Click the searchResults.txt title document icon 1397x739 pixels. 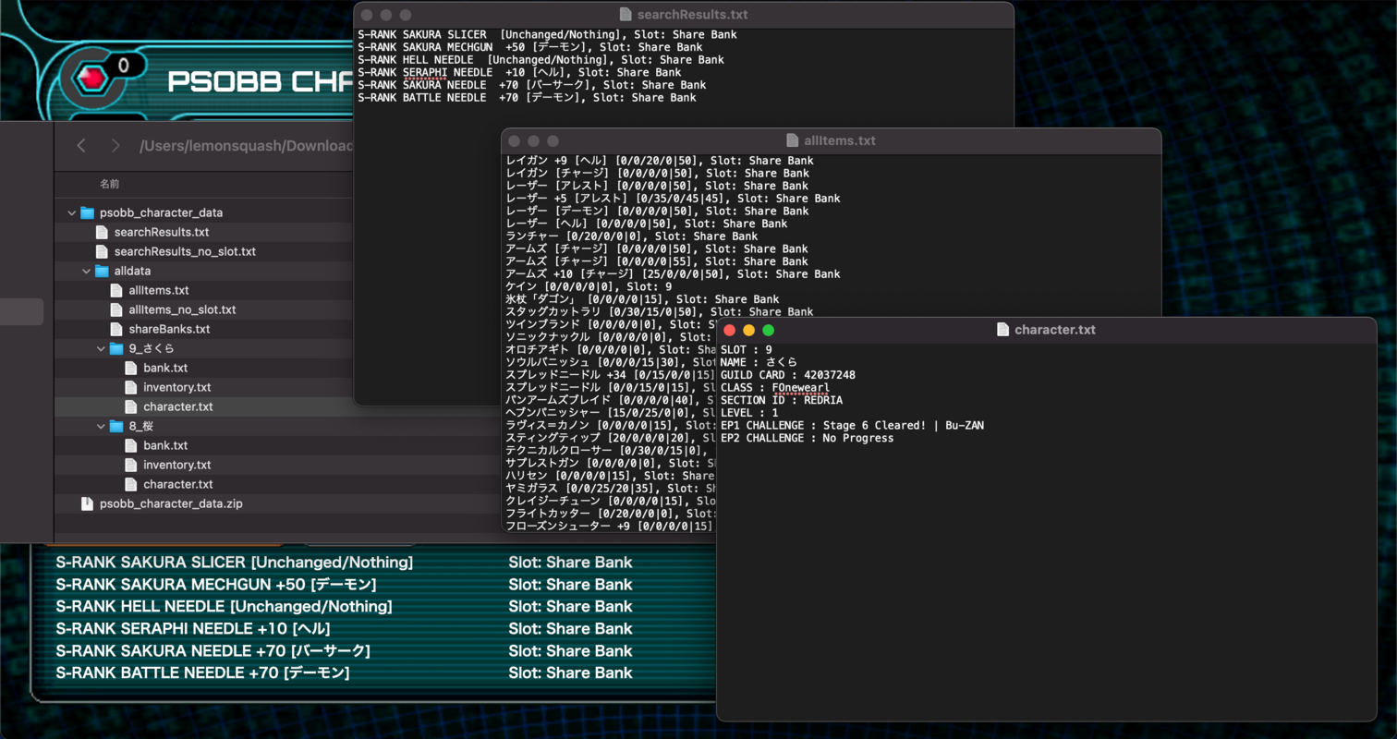coord(626,15)
